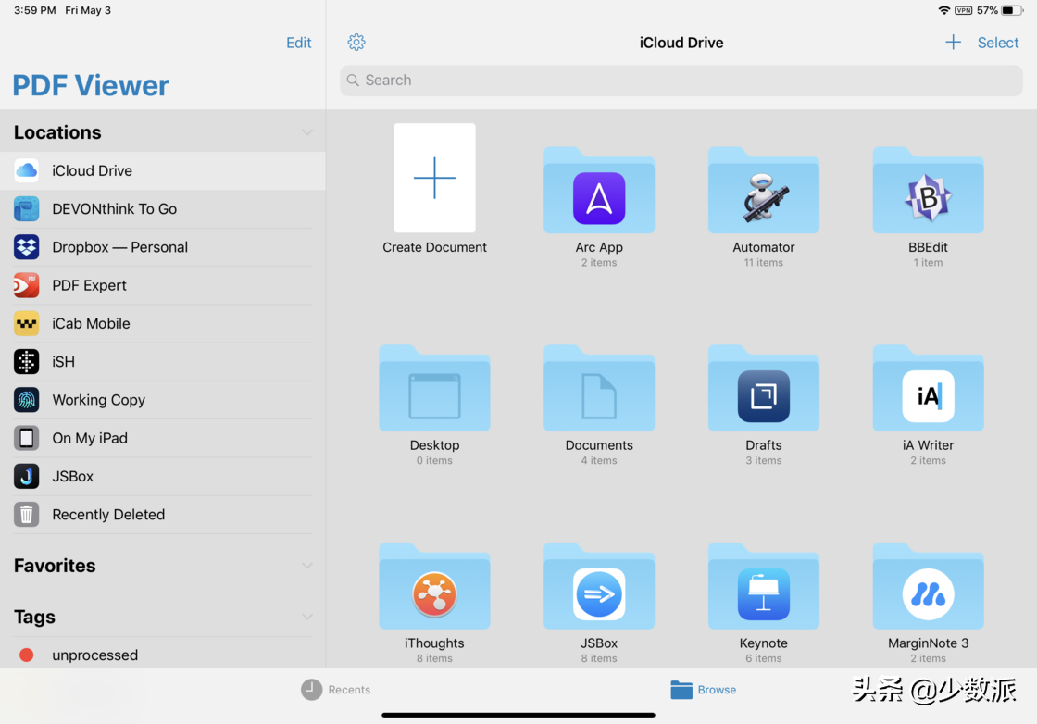The image size is (1037, 724).
Task: Open the iThoughts folder
Action: pos(434,586)
